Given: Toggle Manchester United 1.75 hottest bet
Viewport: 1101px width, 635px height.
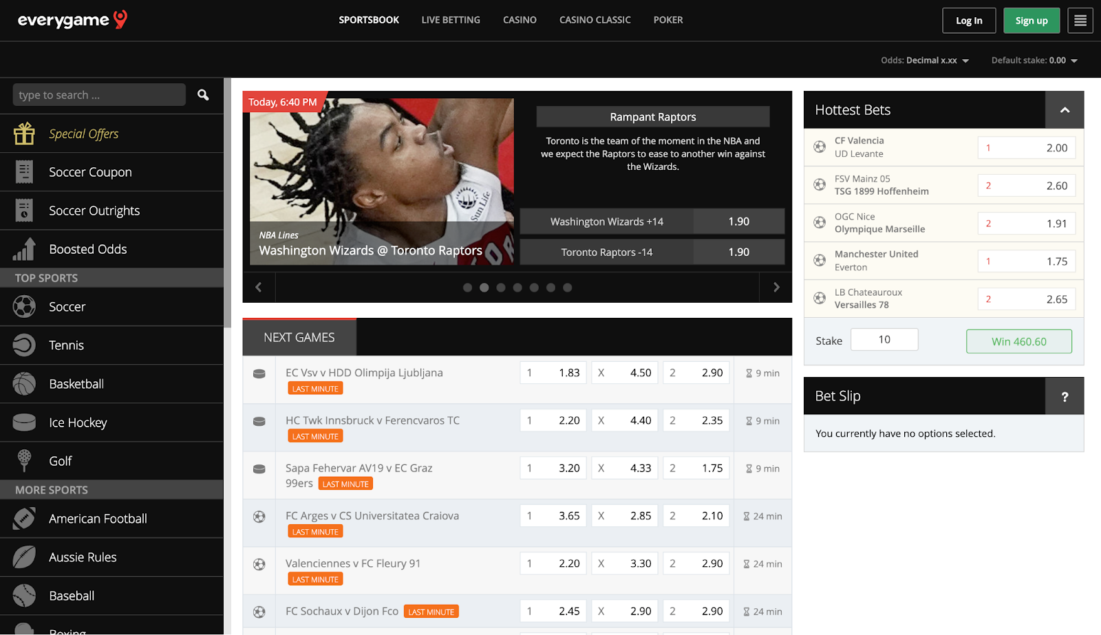Looking at the screenshot, I should click(x=1026, y=261).
